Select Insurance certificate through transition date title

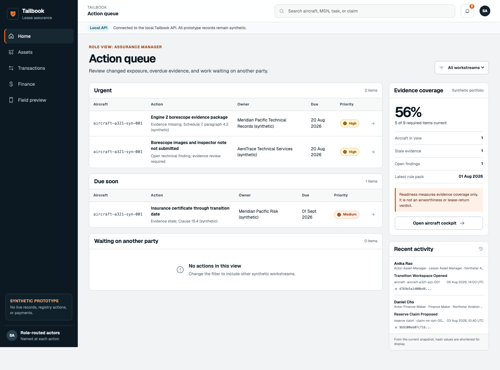tap(190, 211)
